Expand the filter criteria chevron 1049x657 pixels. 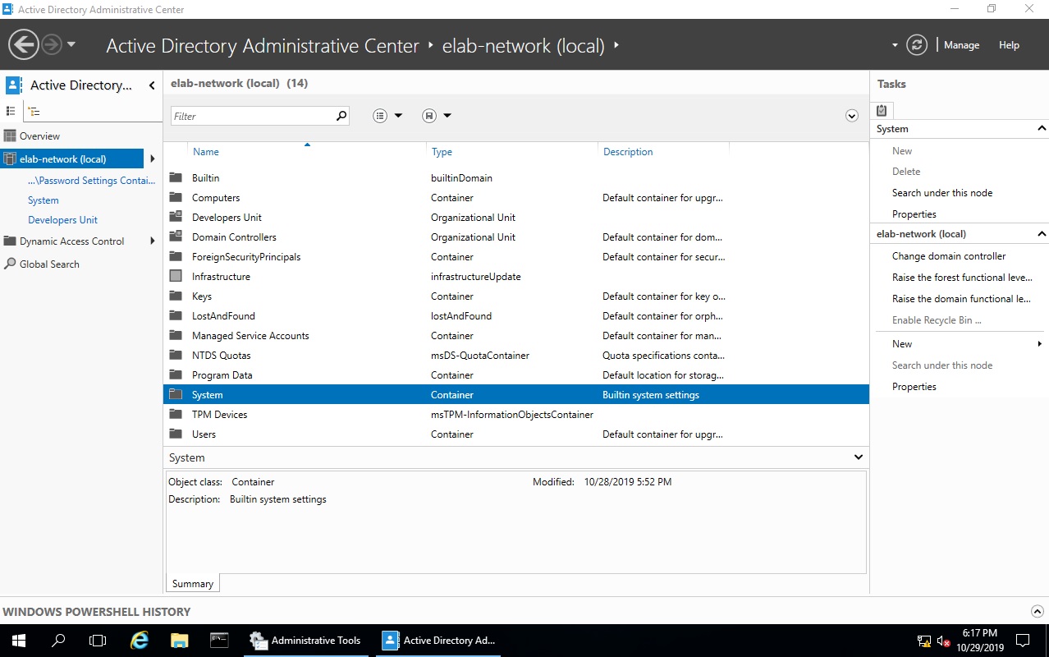[x=851, y=116]
